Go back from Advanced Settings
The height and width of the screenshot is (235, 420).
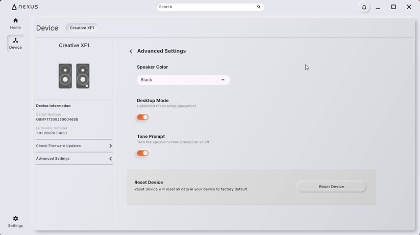(x=131, y=51)
